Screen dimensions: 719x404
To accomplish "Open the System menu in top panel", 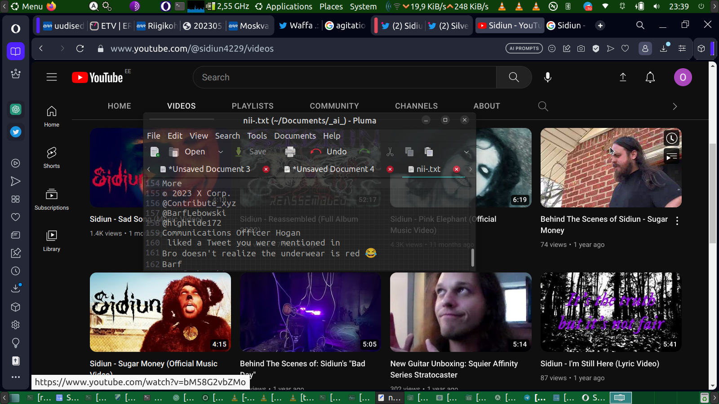I will [x=363, y=6].
